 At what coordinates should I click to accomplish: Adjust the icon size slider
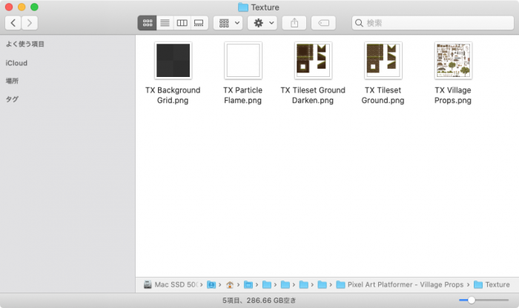point(472,300)
